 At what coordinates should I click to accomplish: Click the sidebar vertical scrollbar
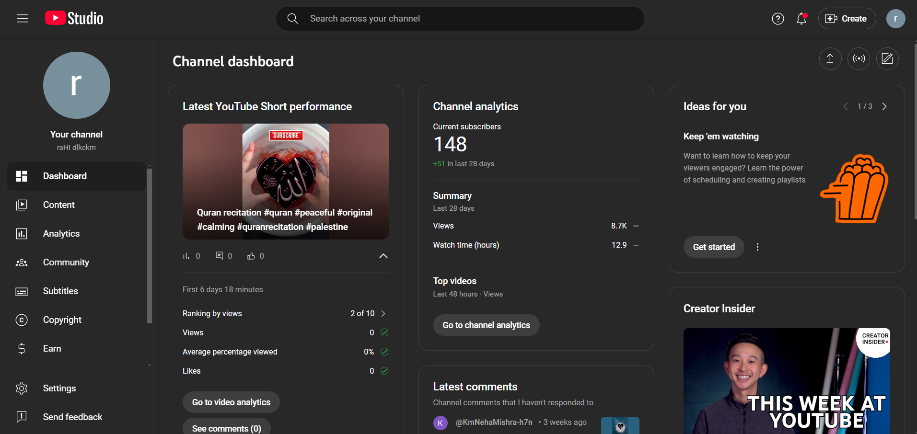pyautogui.click(x=149, y=246)
